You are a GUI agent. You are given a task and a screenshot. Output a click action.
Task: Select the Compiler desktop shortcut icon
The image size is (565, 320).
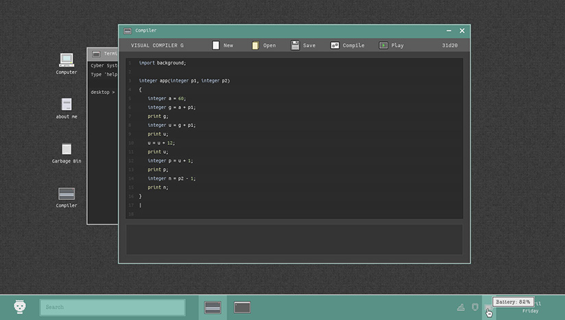(67, 194)
